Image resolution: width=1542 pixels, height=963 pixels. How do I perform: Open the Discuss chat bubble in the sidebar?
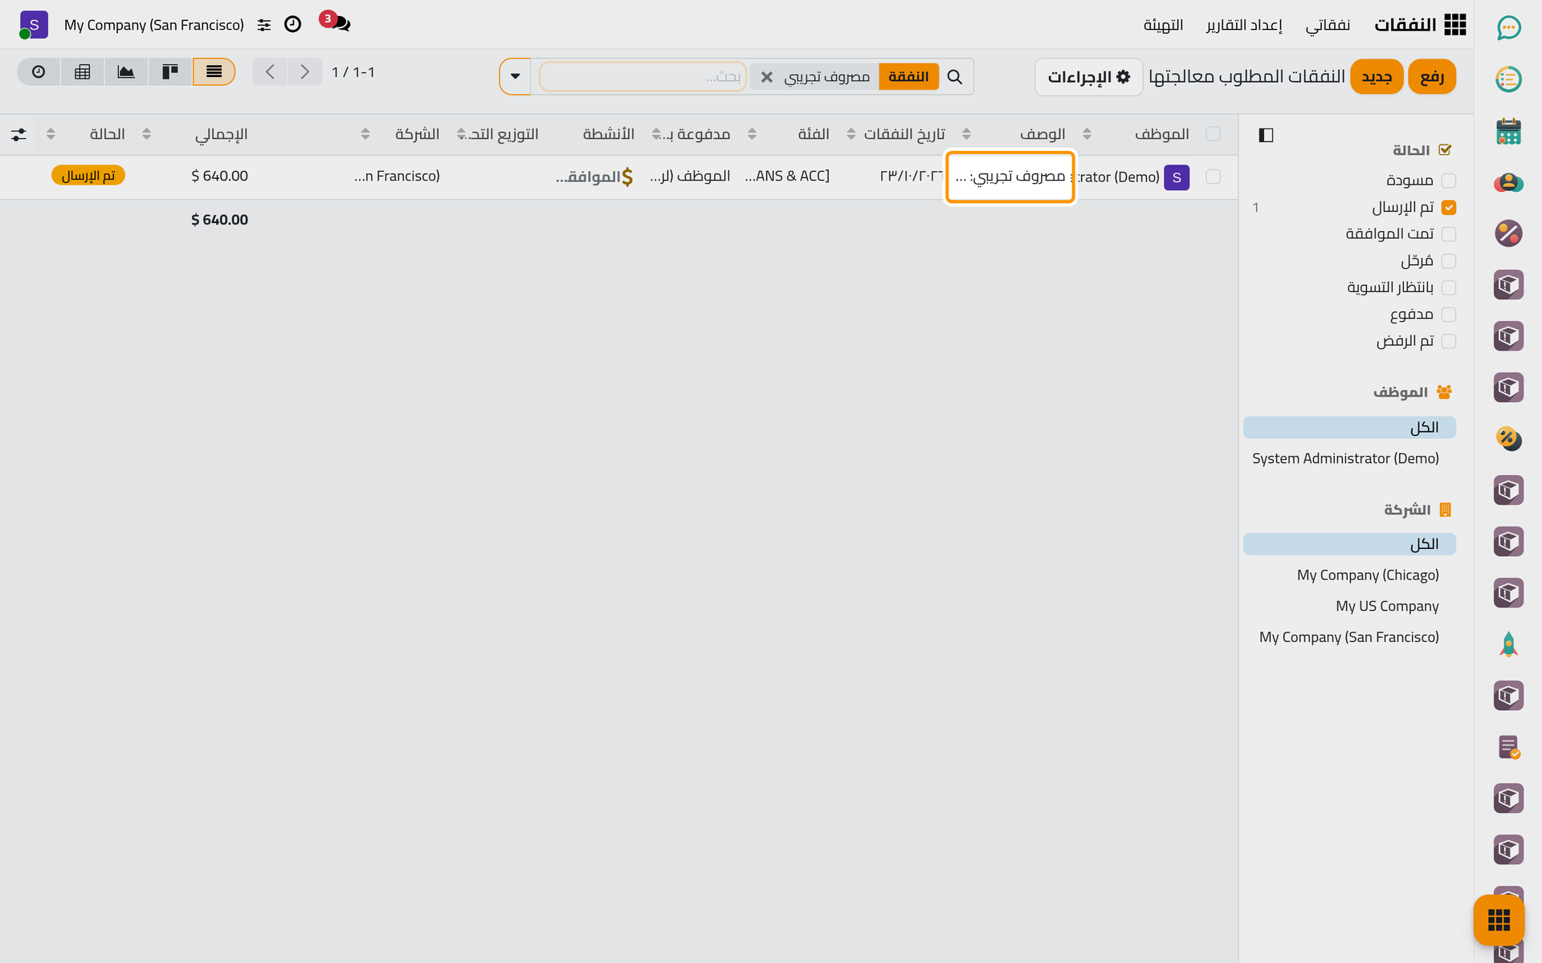point(1508,28)
